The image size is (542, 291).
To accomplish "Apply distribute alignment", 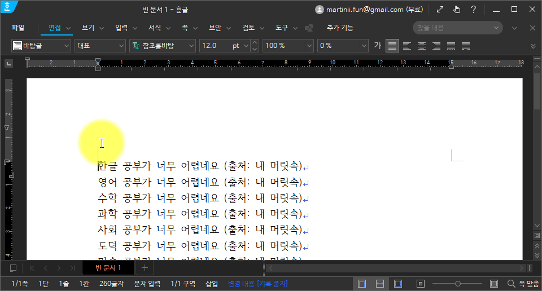I will 451,46.
